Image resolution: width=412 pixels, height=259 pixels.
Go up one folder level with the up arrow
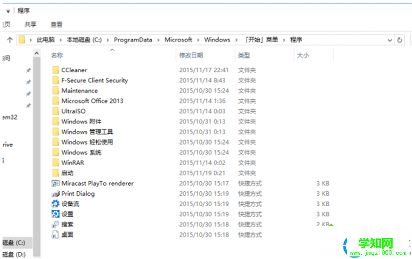pyautogui.click(x=10, y=40)
